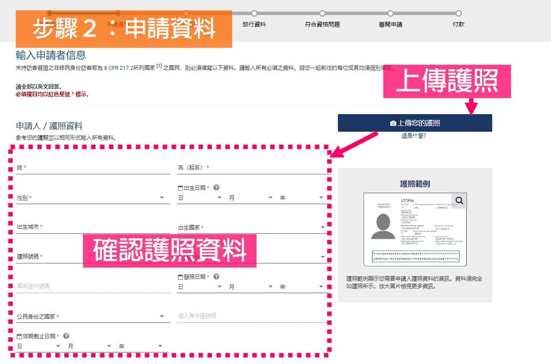
Task: Click the 護照範例 heading text
Action: [415, 184]
